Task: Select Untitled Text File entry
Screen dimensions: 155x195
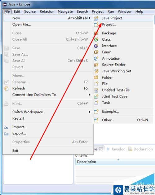Action: (x=123, y=90)
